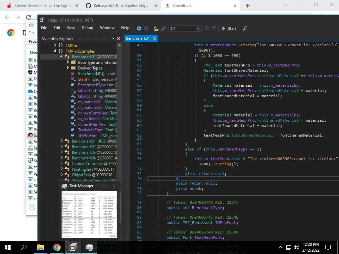Expand Base Type and Interfaces folder
Screen dimensions: 339x254
[x=68, y=62]
